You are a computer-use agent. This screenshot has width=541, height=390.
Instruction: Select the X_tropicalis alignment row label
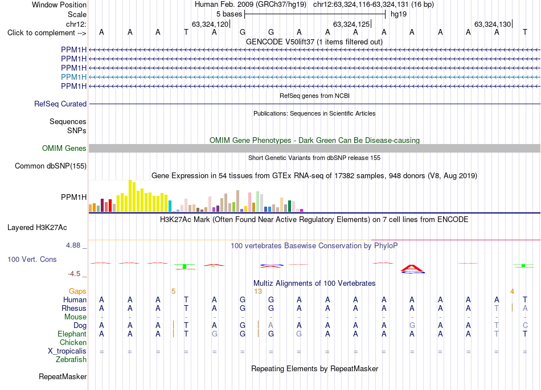pos(67,351)
